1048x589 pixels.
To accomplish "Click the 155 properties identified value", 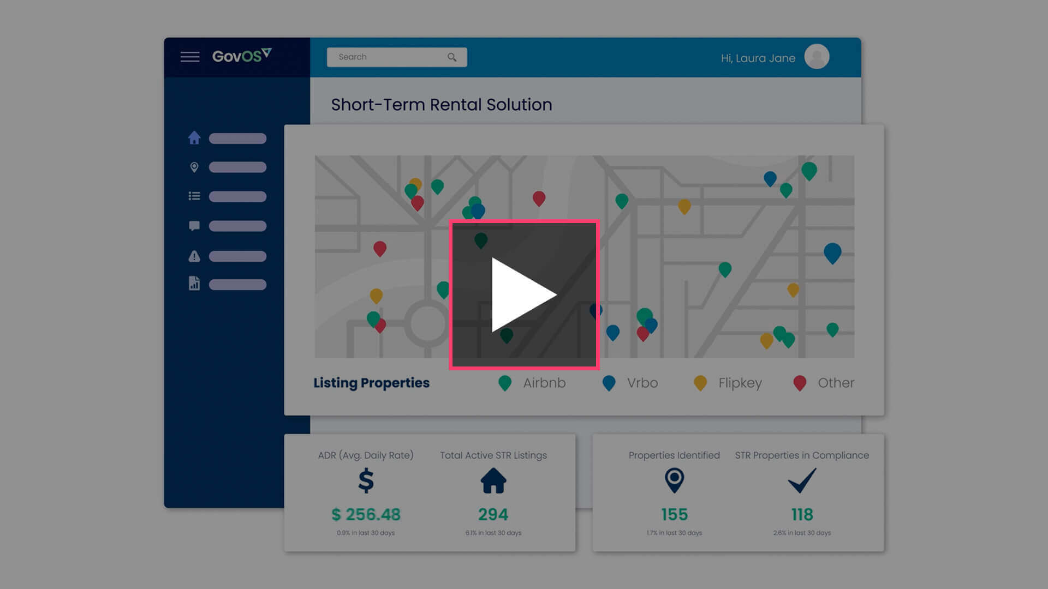I will 675,514.
